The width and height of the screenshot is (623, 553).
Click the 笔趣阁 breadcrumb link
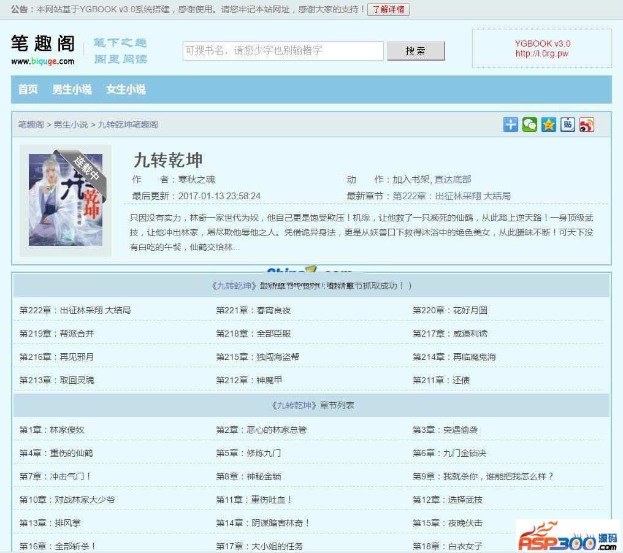click(x=31, y=124)
